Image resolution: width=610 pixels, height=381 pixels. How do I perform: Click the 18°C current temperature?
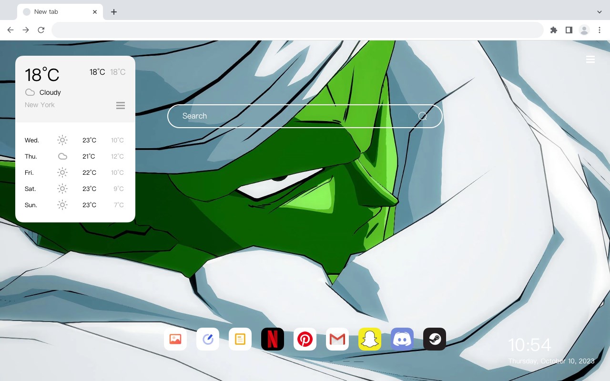click(42, 75)
